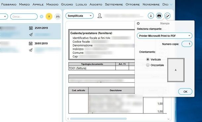202x122 pixels.
Task: Click the Cerca search field
Action: (24, 17)
